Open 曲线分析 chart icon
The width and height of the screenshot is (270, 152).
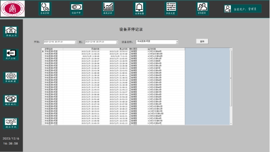pyautogui.click(x=108, y=8)
